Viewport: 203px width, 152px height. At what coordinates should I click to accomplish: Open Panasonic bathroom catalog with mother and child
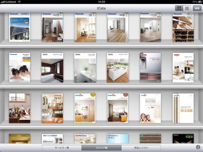(20, 67)
